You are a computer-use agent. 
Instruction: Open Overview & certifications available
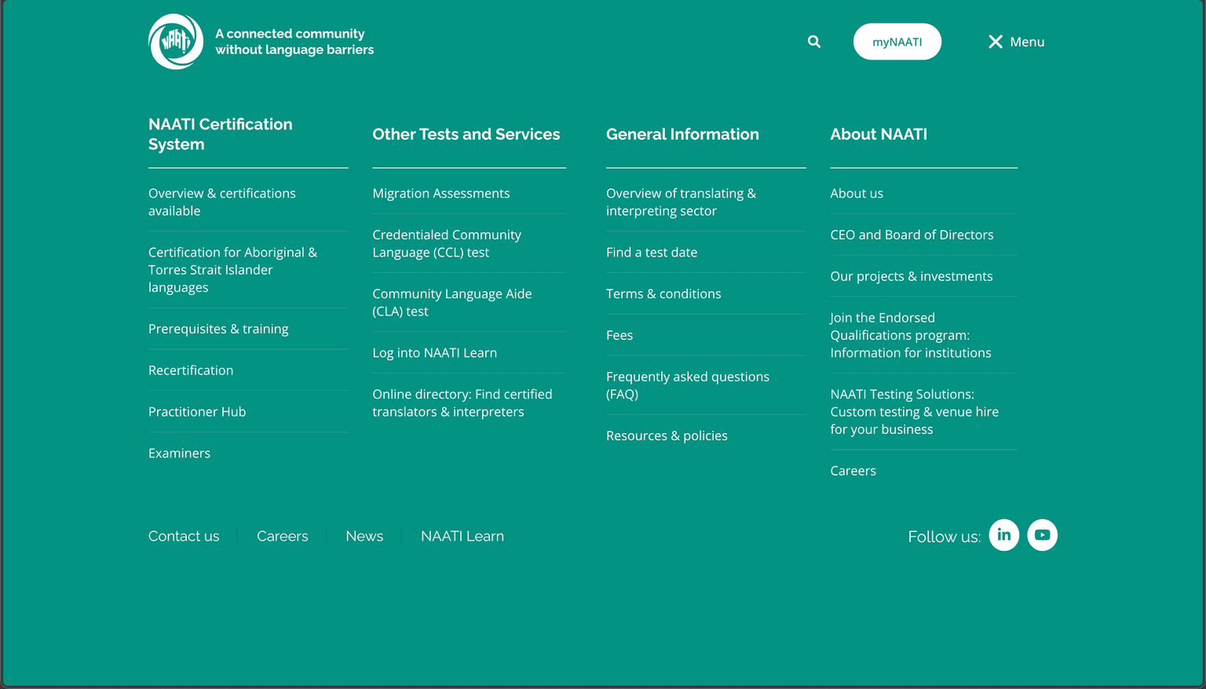[222, 202]
